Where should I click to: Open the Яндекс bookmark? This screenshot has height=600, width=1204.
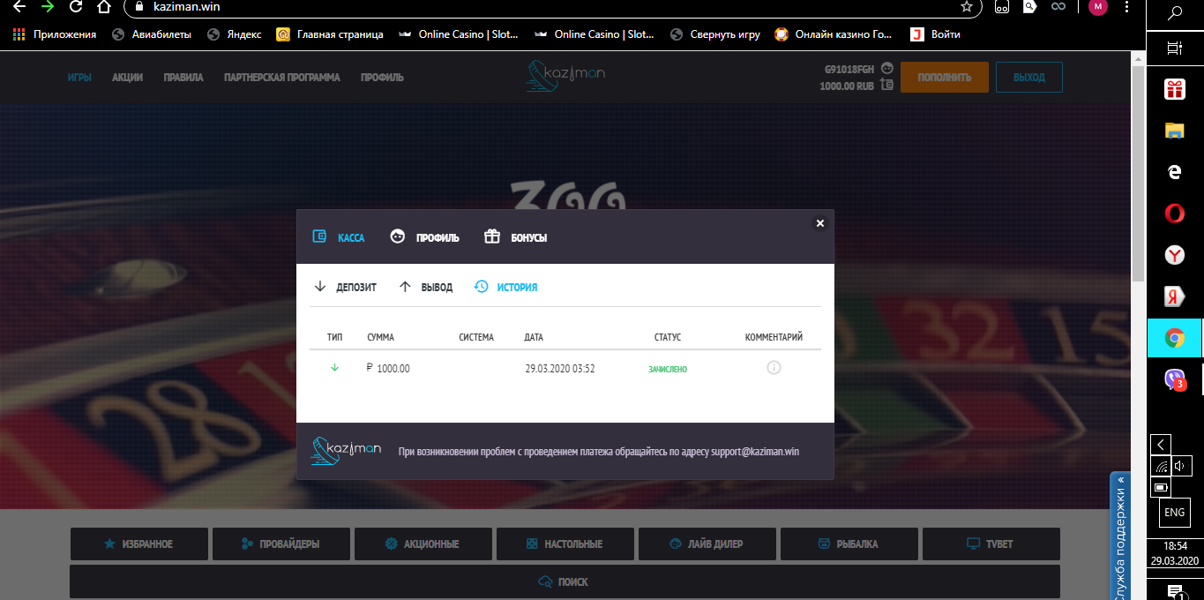(234, 34)
